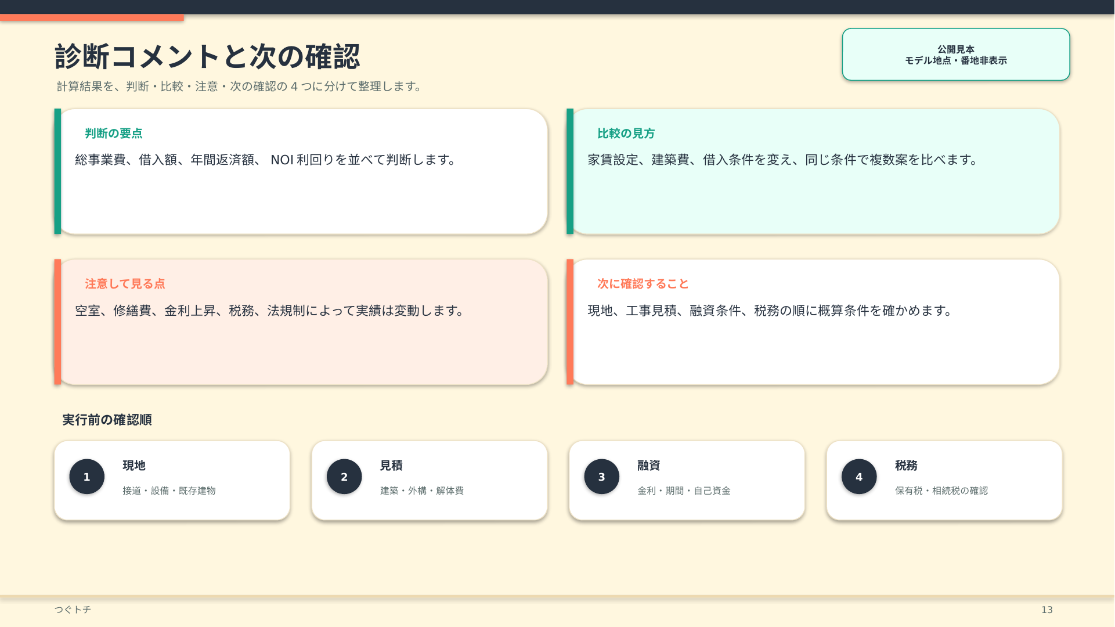Click the 税務 step title
This screenshot has width=1115, height=627.
[x=907, y=466]
